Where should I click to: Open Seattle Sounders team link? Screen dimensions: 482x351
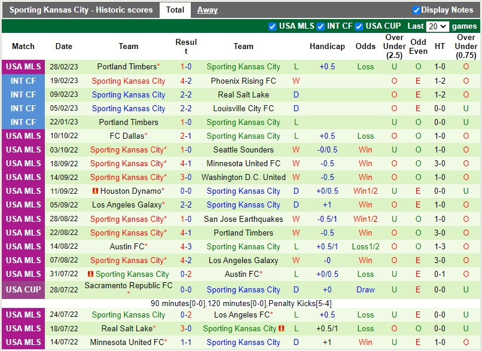243,149
